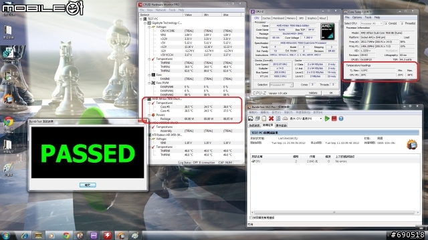Collapse Gigabyte Temperatures group in HWMonitor

(x=149, y=59)
